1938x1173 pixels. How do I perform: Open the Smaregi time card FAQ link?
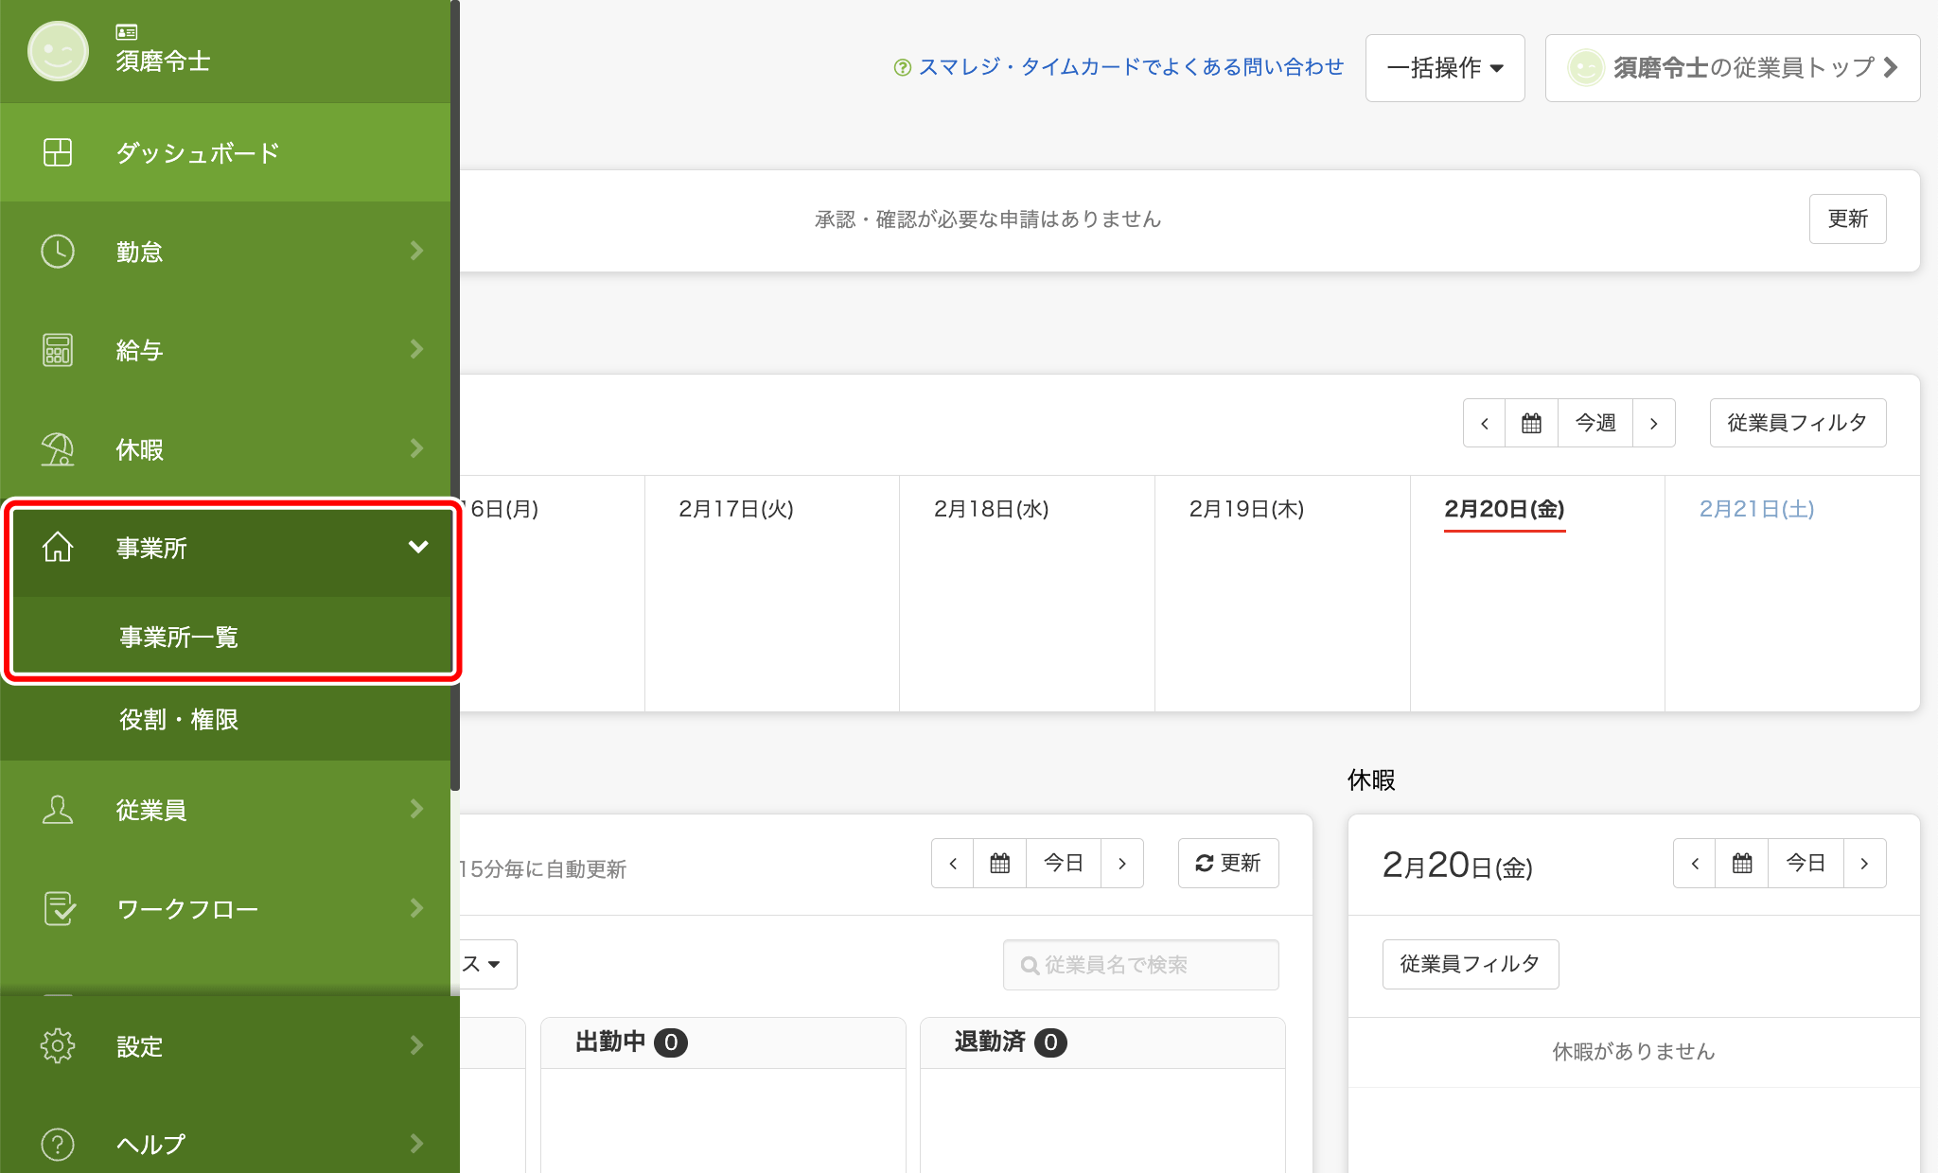coord(1130,67)
